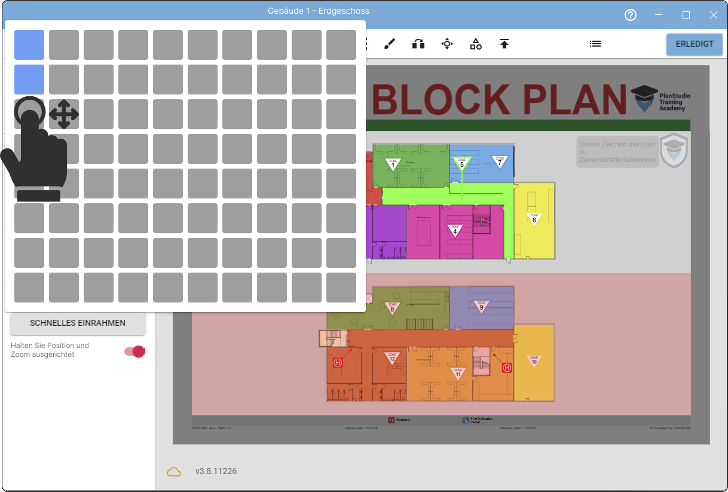Click the Zone 1 marker on plan

pyautogui.click(x=393, y=163)
